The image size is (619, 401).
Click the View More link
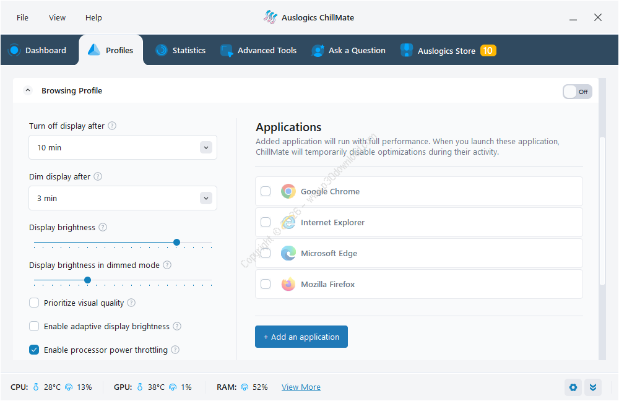[301, 387]
